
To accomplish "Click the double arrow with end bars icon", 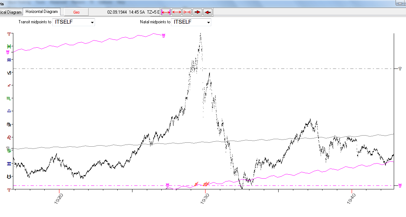I will pyautogui.click(x=166, y=12).
